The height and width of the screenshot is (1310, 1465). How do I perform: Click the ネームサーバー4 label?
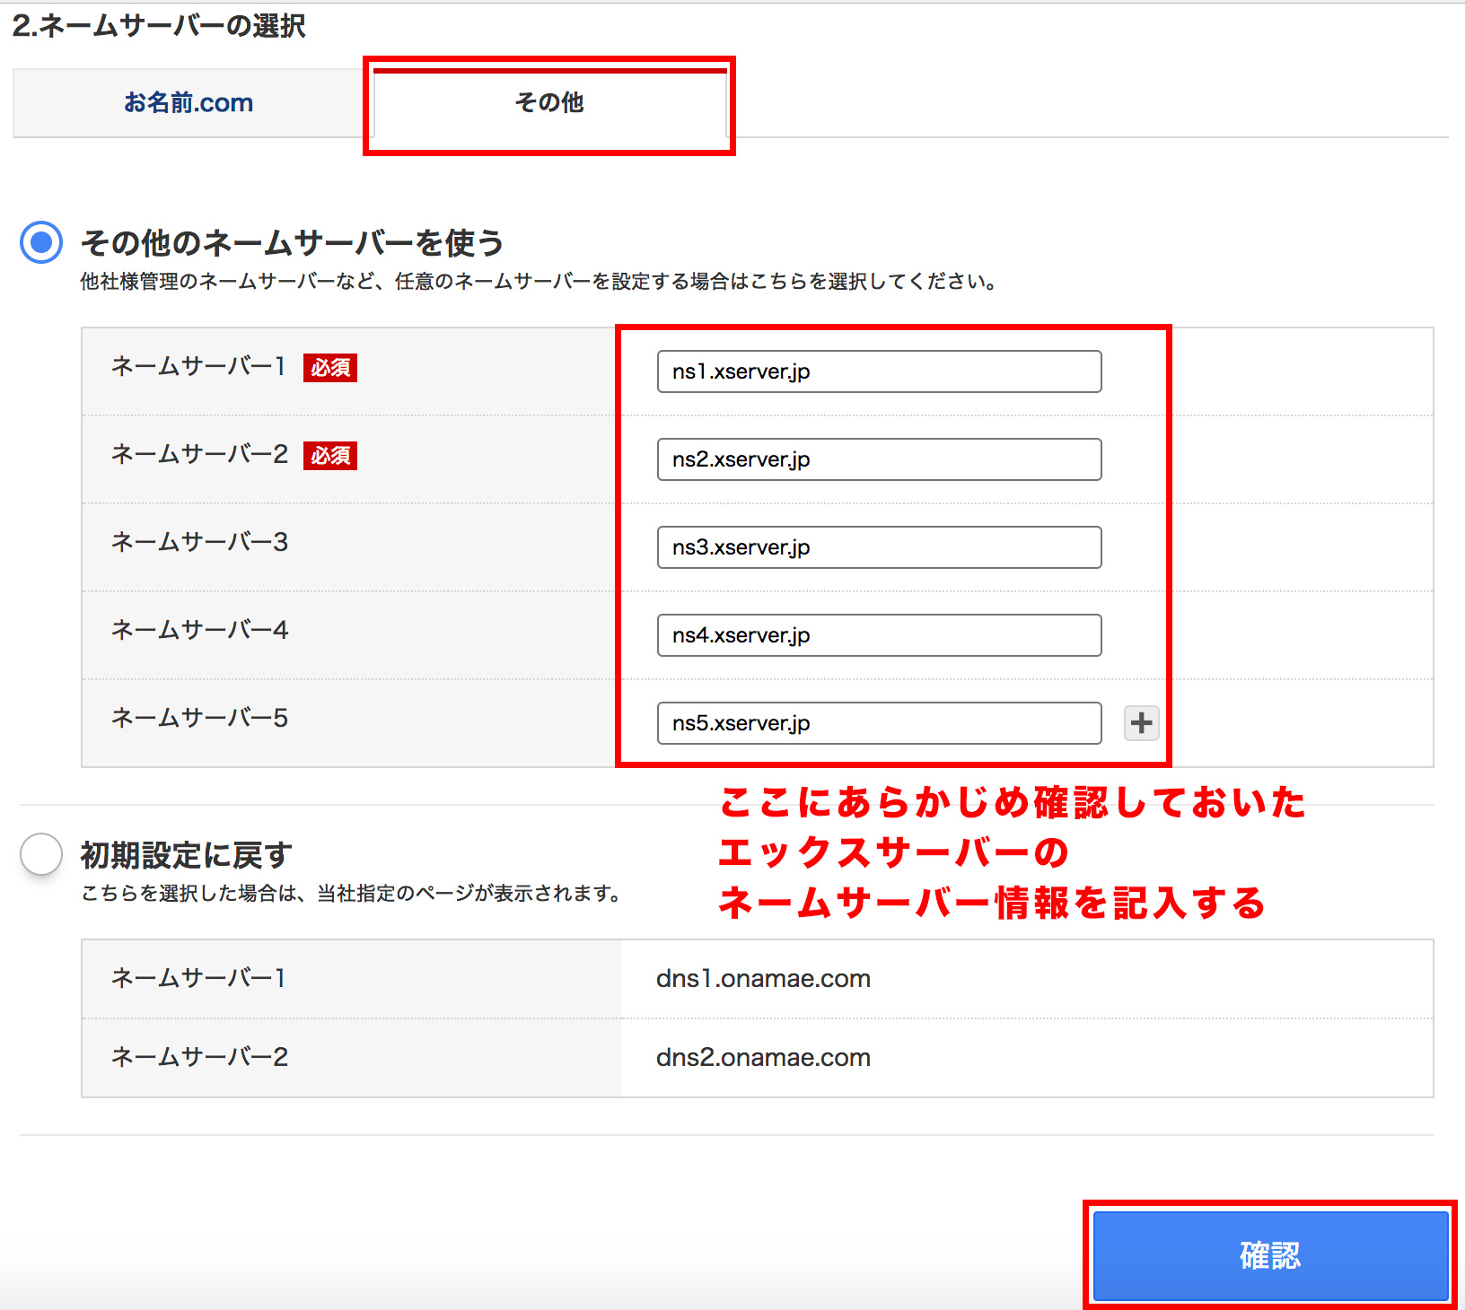(199, 630)
